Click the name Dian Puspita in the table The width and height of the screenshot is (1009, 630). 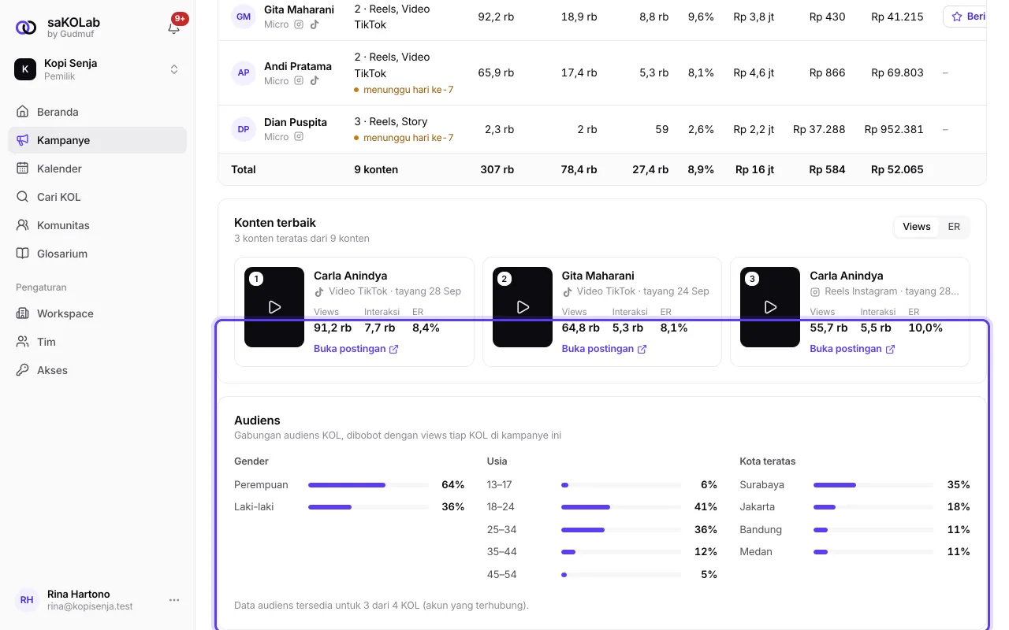coord(296,122)
